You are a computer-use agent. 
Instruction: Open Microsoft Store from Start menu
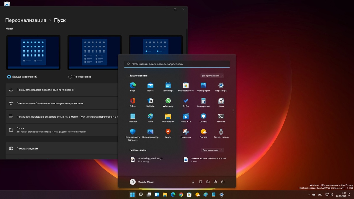click(186, 87)
